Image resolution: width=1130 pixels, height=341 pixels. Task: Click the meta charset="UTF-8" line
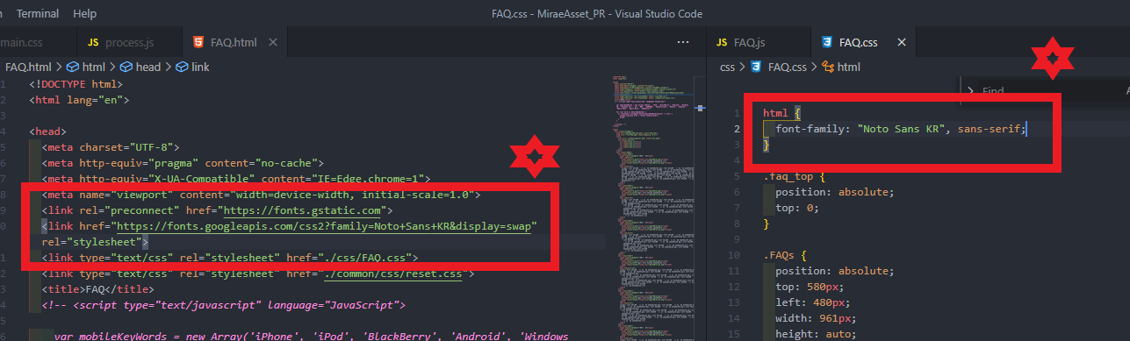tap(110, 147)
